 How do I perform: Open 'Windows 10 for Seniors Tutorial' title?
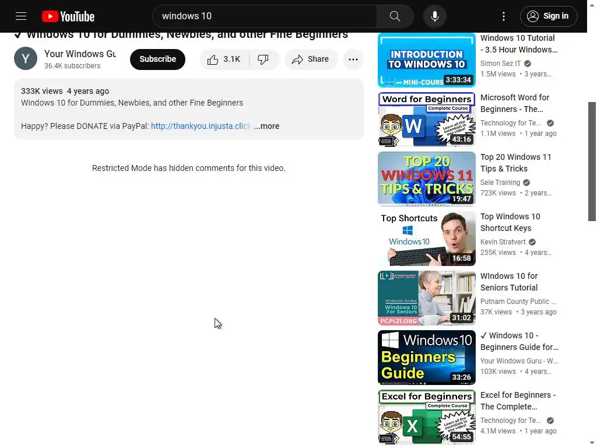(x=509, y=282)
